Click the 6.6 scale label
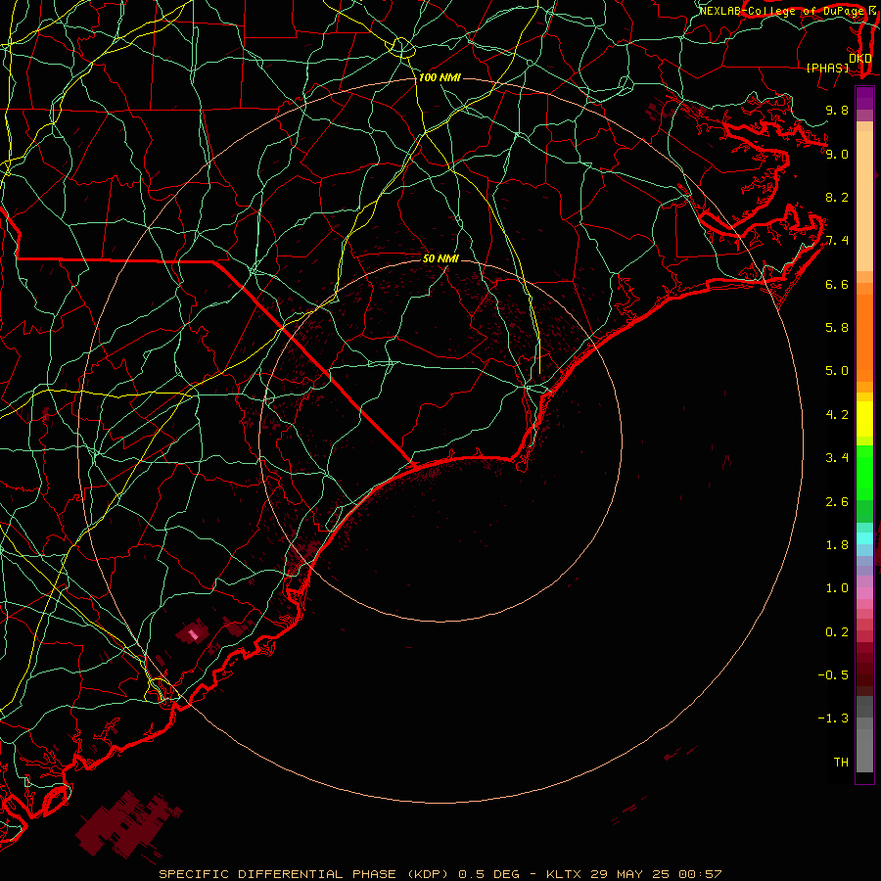The width and height of the screenshot is (881, 881). pos(837,284)
